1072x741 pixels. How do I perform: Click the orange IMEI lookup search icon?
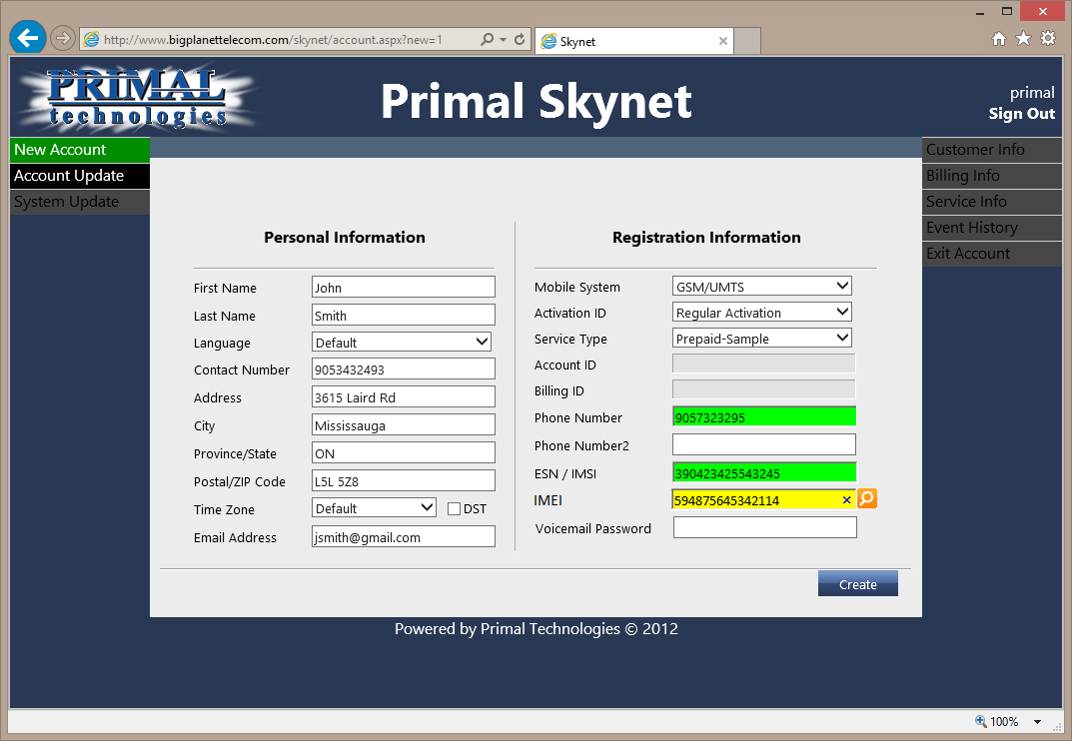pyautogui.click(x=867, y=499)
